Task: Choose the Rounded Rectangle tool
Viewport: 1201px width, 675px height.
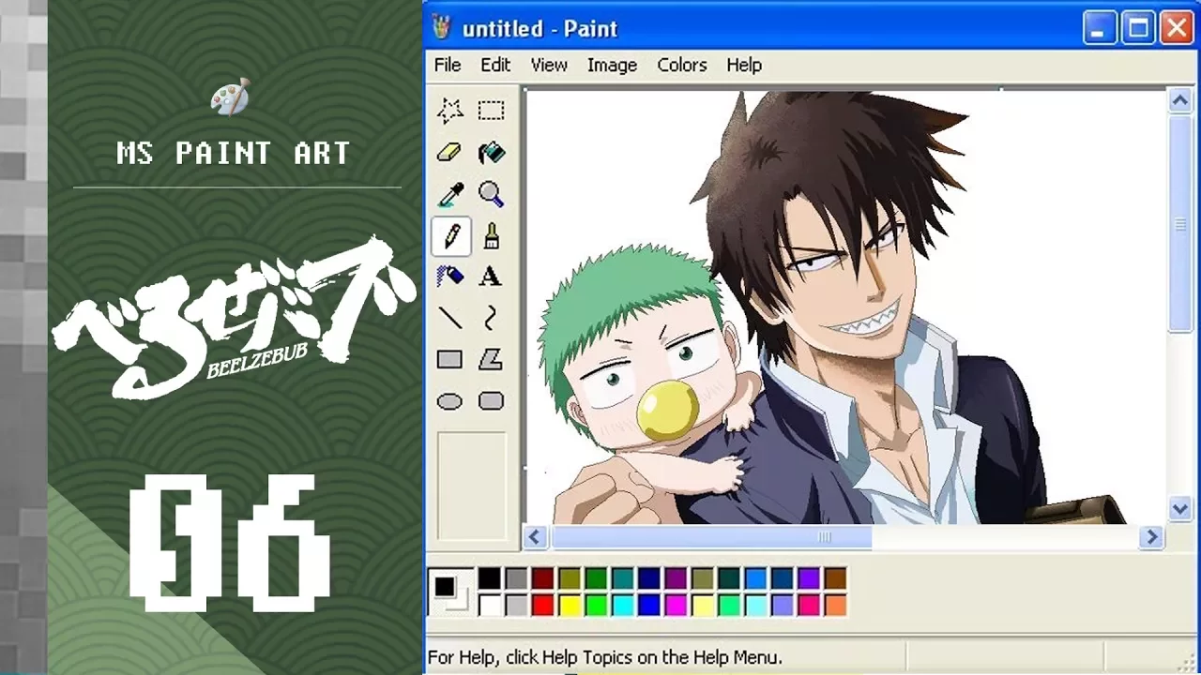Action: click(x=491, y=401)
